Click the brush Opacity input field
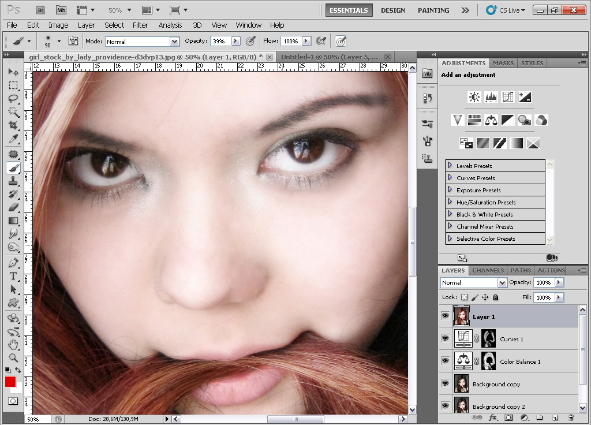The height and width of the screenshot is (425, 591). (x=220, y=42)
